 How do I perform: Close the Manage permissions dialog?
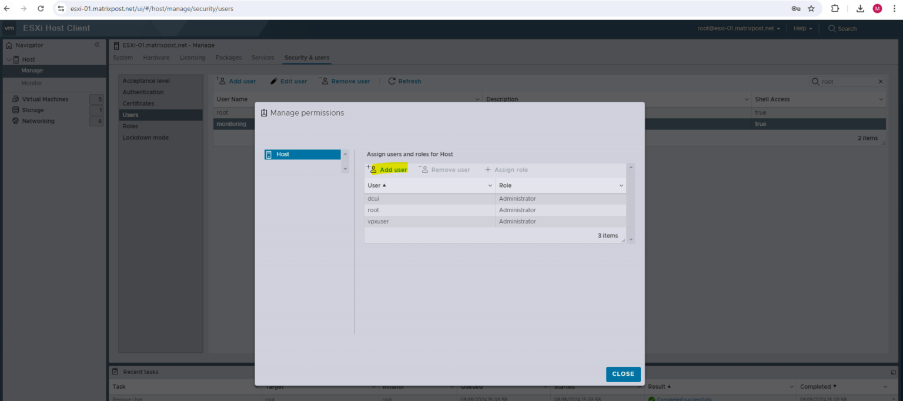[623, 374]
